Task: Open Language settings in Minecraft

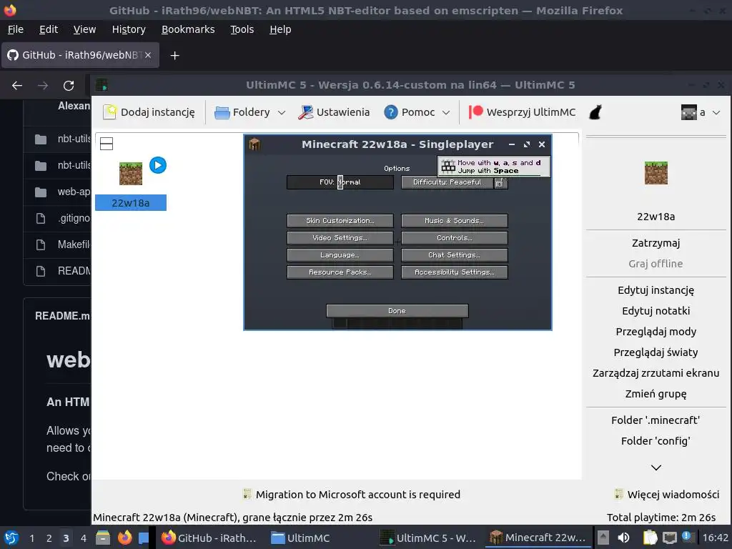Action: (340, 255)
